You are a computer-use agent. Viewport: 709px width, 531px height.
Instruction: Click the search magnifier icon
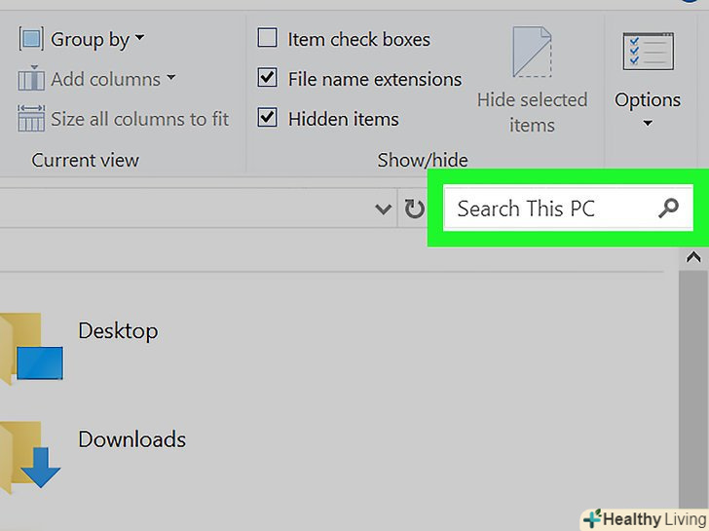668,208
